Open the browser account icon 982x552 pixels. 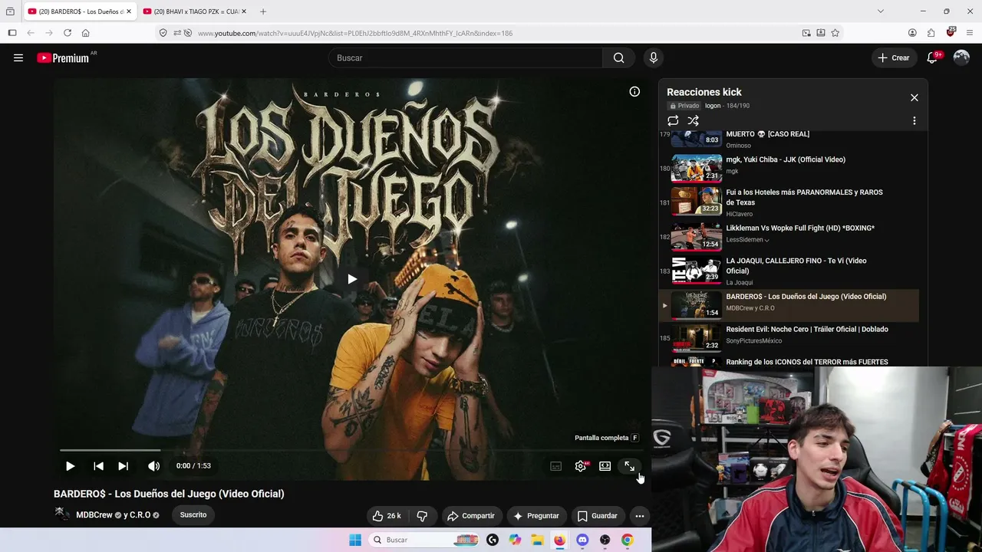[912, 33]
